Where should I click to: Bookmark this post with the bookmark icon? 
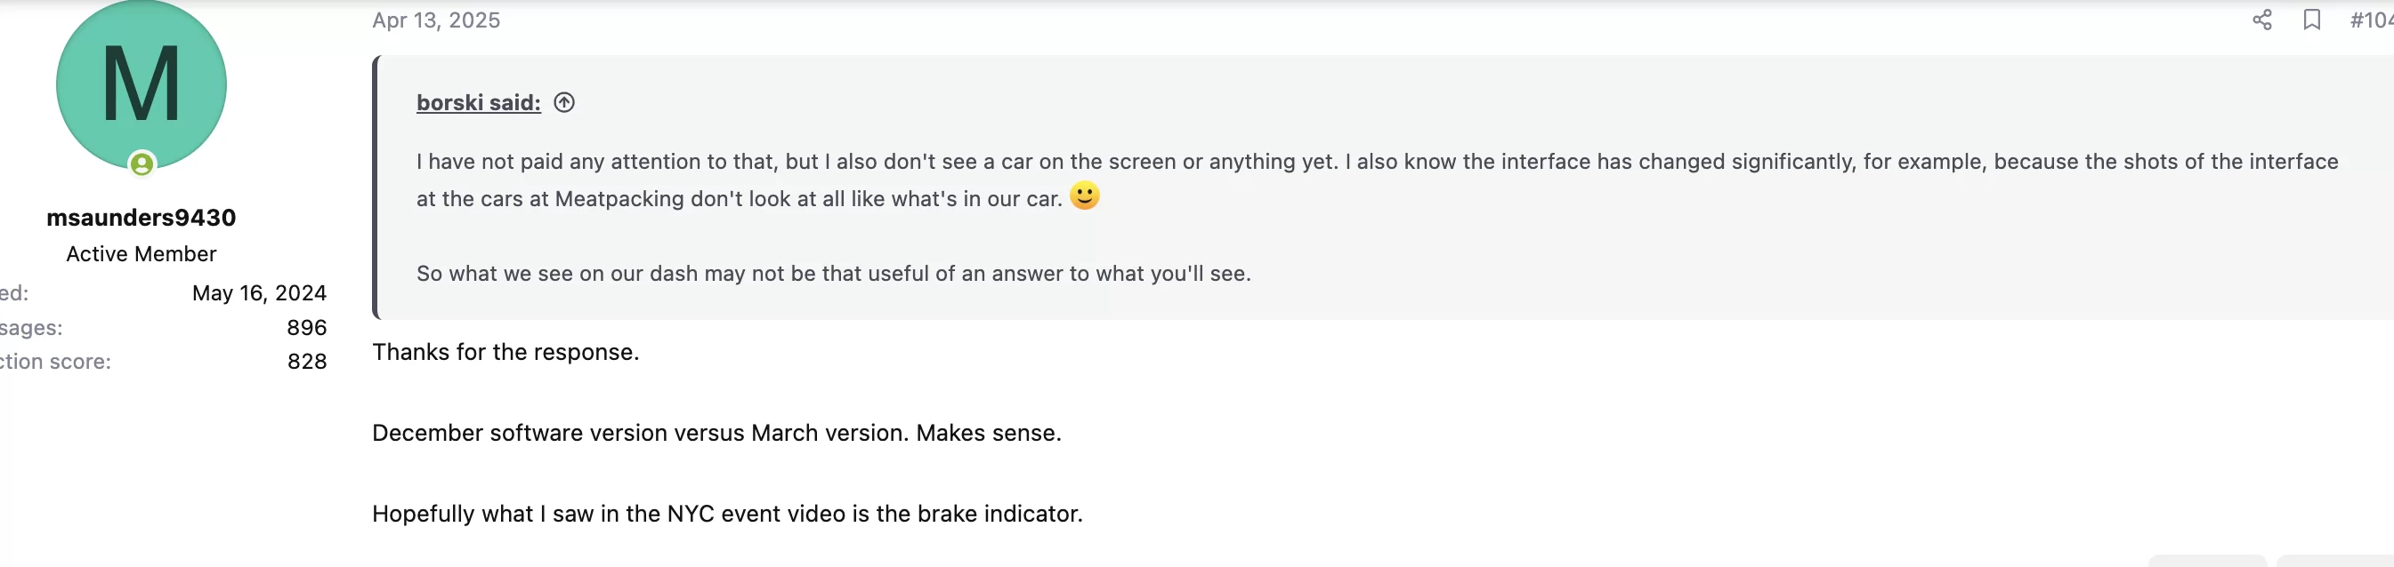2311,20
